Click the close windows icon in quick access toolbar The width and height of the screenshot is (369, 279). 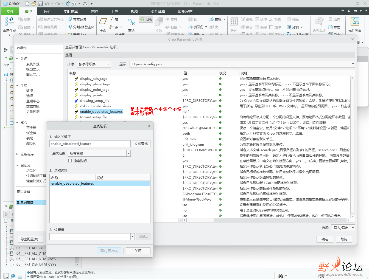pyautogui.click(x=85, y=4)
